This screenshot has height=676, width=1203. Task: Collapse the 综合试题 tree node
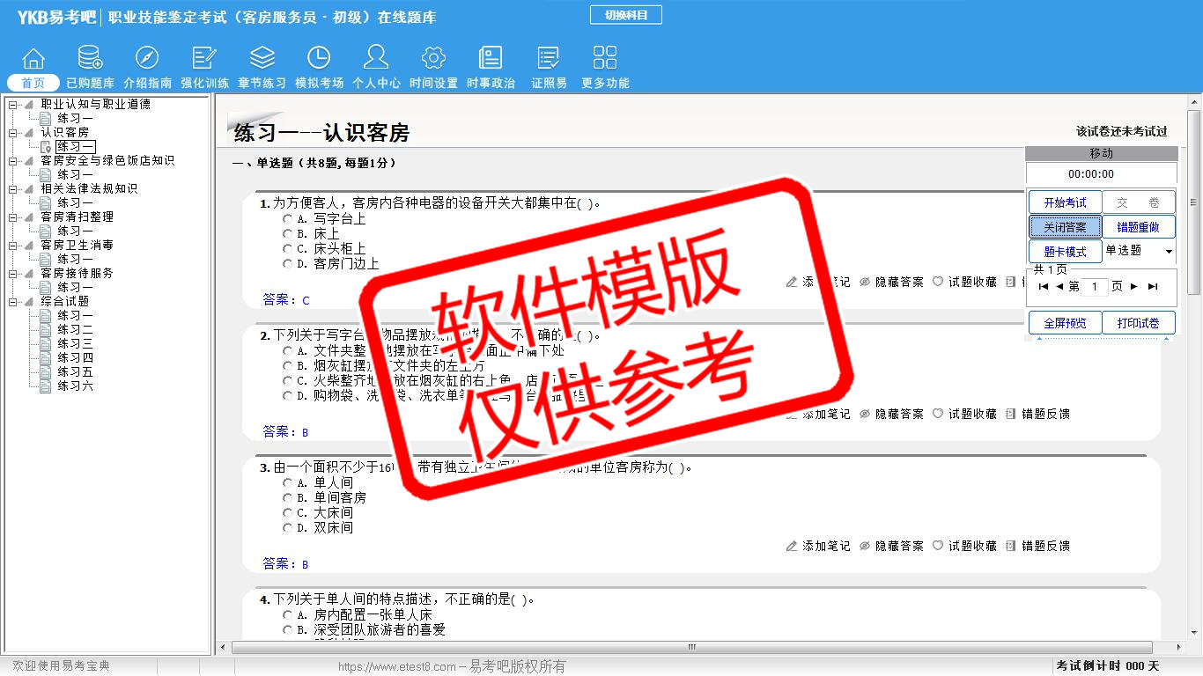coord(13,302)
